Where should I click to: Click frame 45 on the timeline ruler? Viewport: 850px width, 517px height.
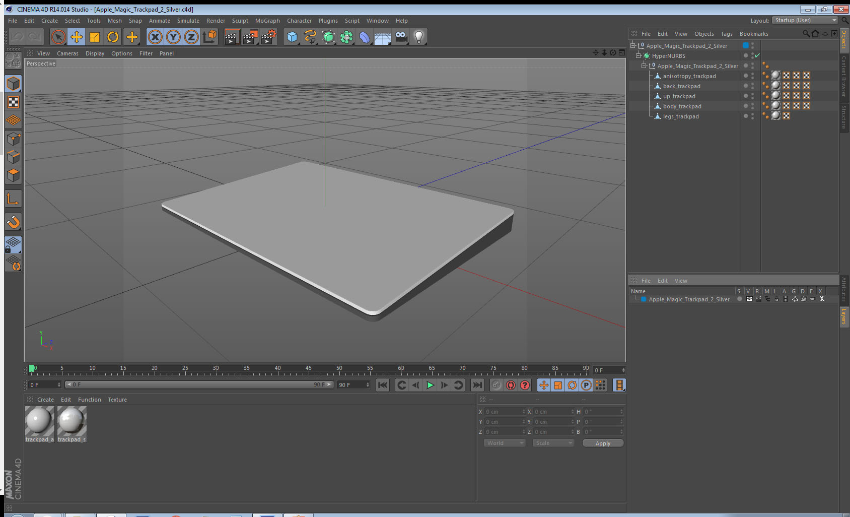308,370
